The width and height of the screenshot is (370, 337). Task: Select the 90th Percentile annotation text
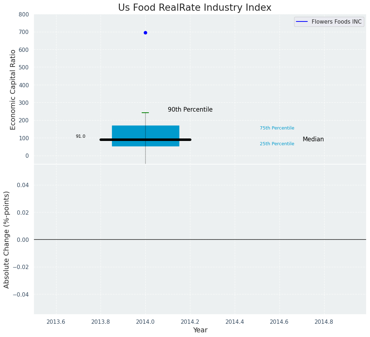point(190,110)
